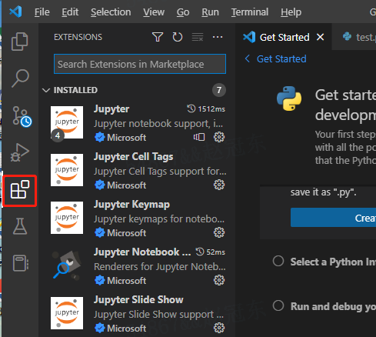Refresh the extensions list

[x=178, y=37]
